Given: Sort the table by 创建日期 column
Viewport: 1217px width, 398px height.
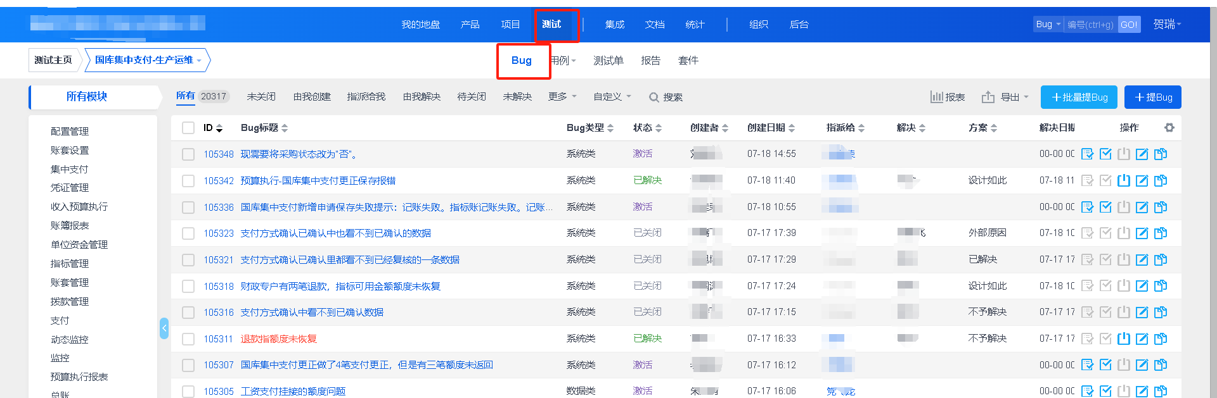Looking at the screenshot, I should [771, 128].
